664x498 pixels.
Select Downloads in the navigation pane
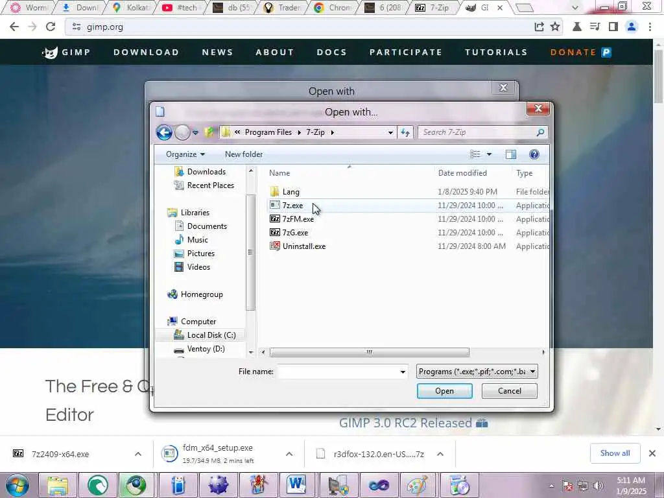click(200, 171)
